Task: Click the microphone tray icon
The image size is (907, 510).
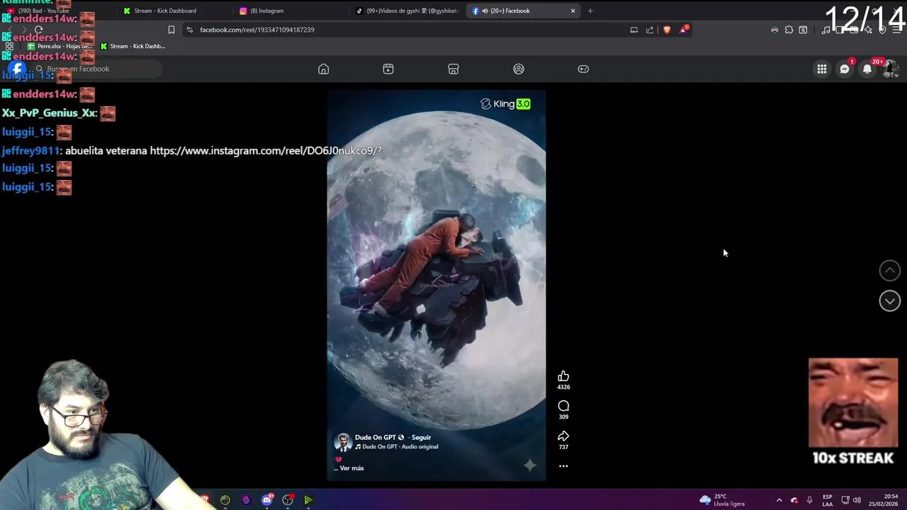Action: pyautogui.click(x=809, y=500)
